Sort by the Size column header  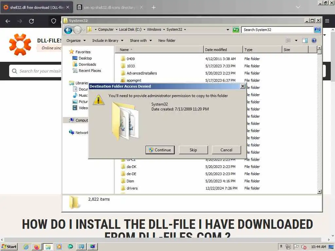tap(295, 50)
